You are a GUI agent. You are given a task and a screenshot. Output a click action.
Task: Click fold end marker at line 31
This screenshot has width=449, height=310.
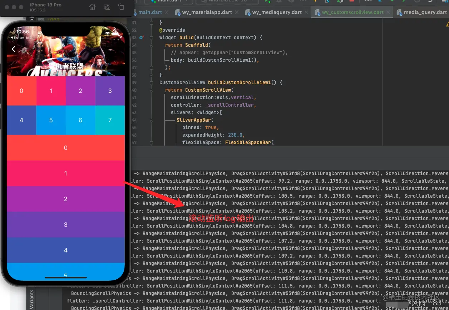151,22
